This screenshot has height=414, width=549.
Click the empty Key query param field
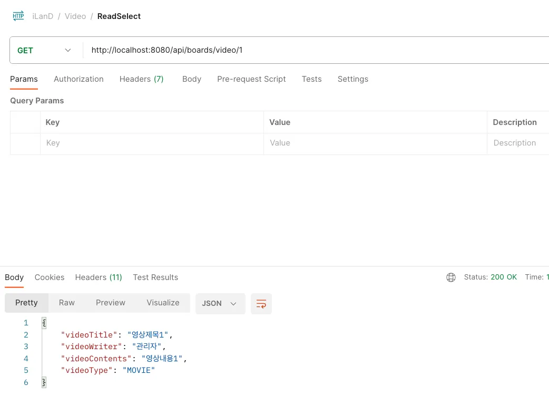[x=152, y=143]
